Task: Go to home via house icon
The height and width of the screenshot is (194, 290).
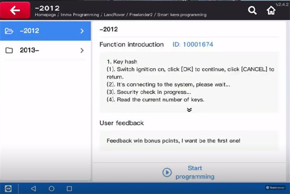Action: point(272,11)
